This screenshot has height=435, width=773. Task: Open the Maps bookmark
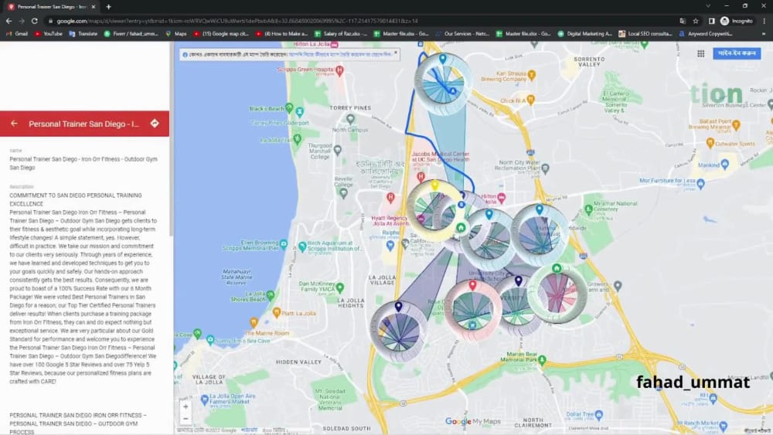point(176,34)
